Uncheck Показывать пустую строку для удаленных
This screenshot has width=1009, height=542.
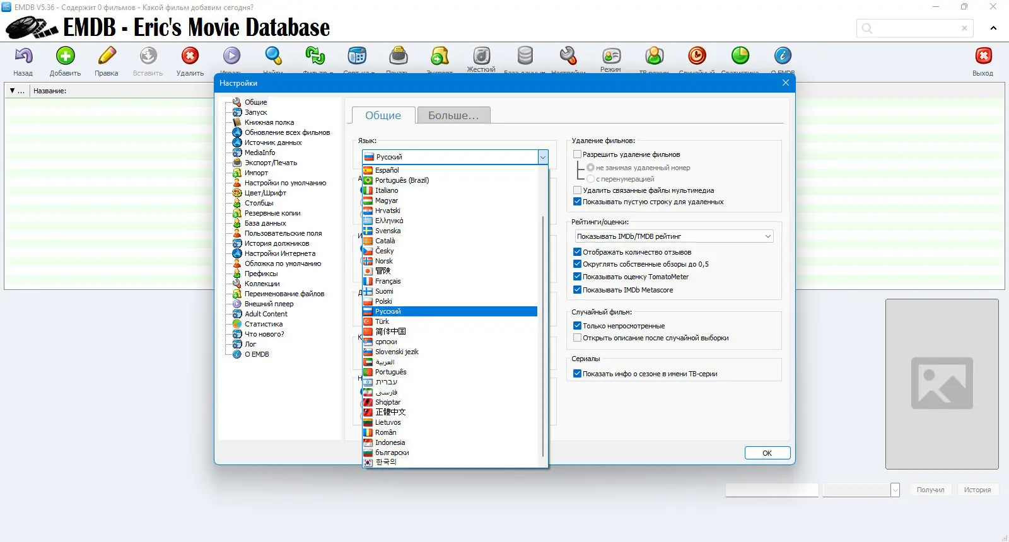click(577, 202)
